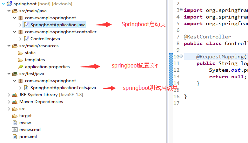The image size is (248, 143).
Task: Click the 'System.out' statement on line 12
Action: point(225,70)
